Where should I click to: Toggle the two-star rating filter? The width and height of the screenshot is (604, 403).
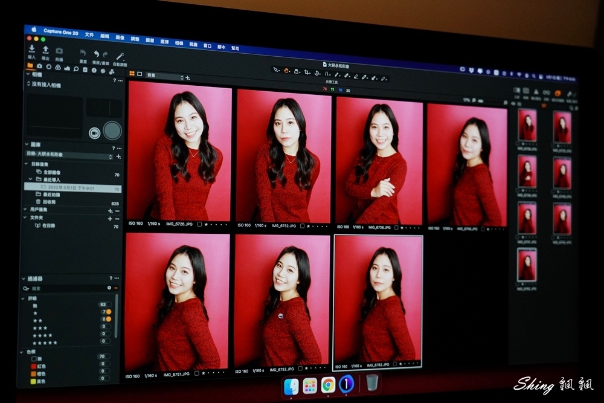[x=109, y=319]
